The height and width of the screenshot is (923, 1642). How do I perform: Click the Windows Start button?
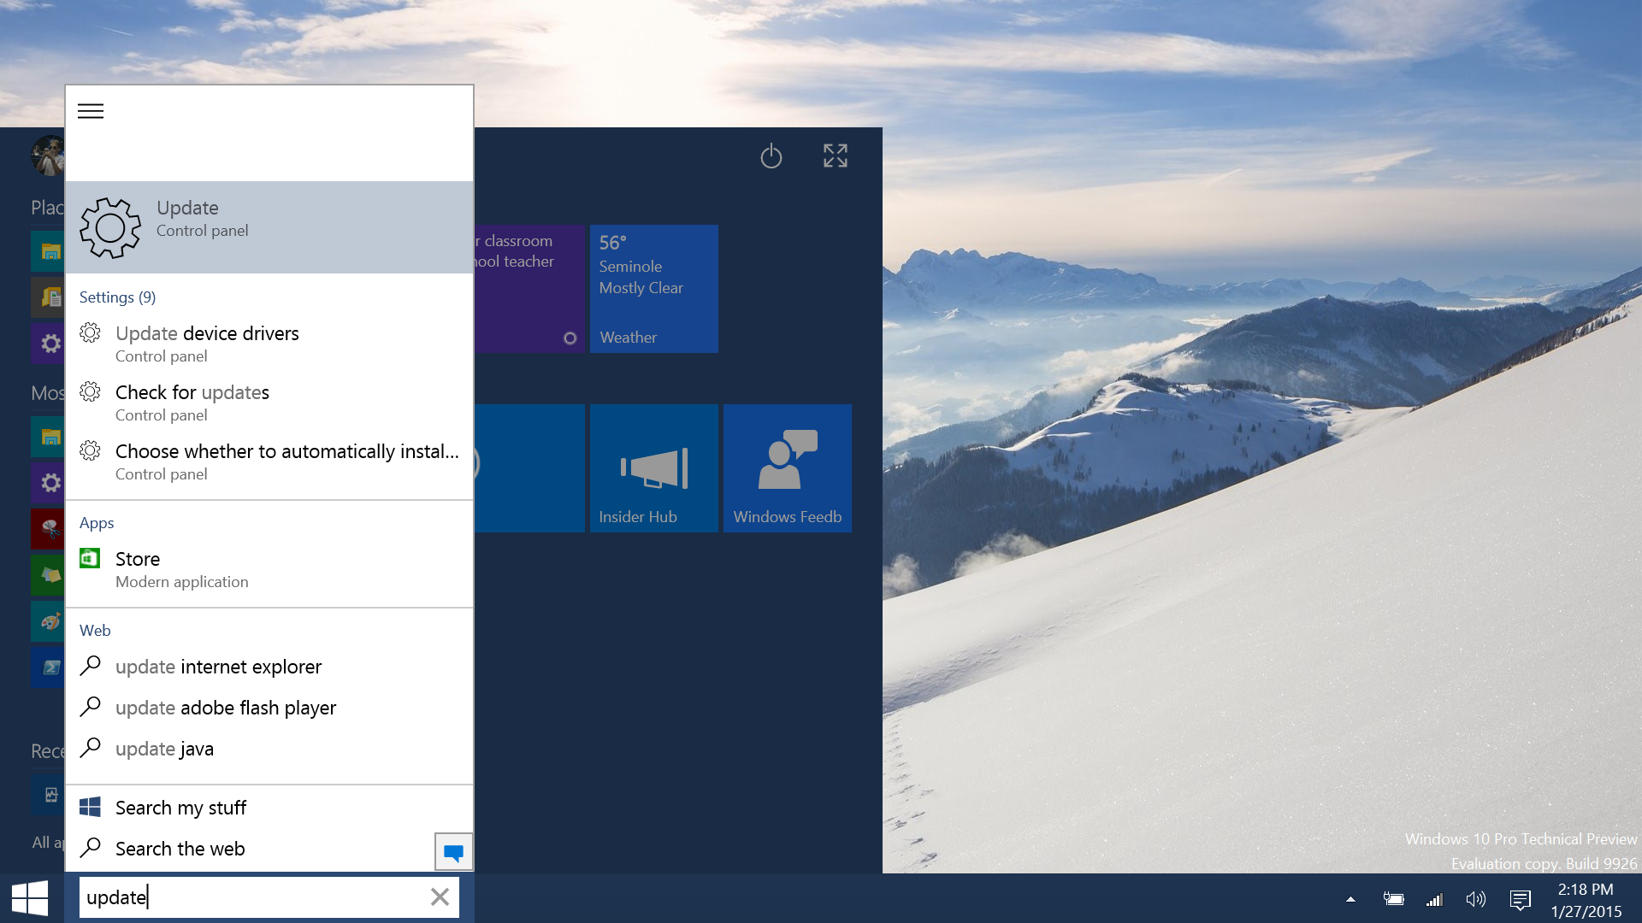pyautogui.click(x=31, y=898)
